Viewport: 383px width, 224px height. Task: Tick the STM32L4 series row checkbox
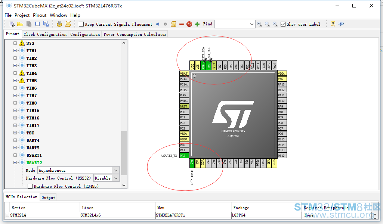coord(7,215)
